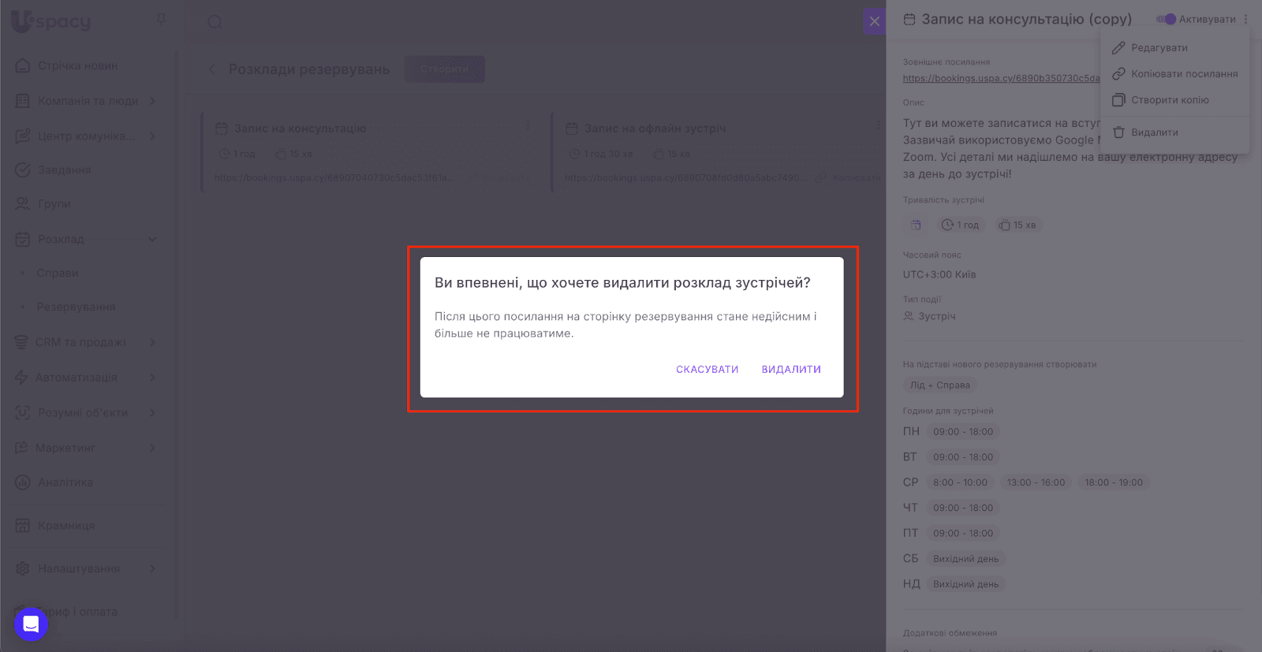Click the UTC+3:00 Київ time zone value
Screen dimensions: 1262x652
(x=939, y=274)
